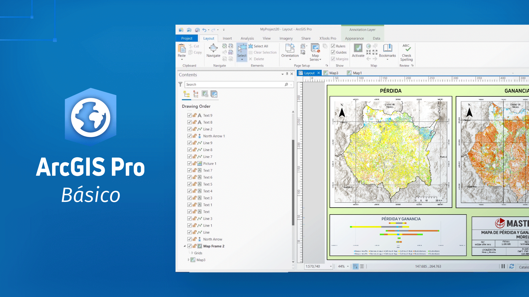Image resolution: width=529 pixels, height=297 pixels.
Task: Collapse the Map Frame 2 tree item
Action: pos(185,246)
